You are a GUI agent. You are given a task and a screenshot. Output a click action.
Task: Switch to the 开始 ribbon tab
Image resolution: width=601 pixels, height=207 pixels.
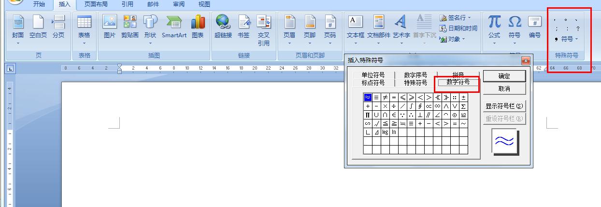pos(39,4)
